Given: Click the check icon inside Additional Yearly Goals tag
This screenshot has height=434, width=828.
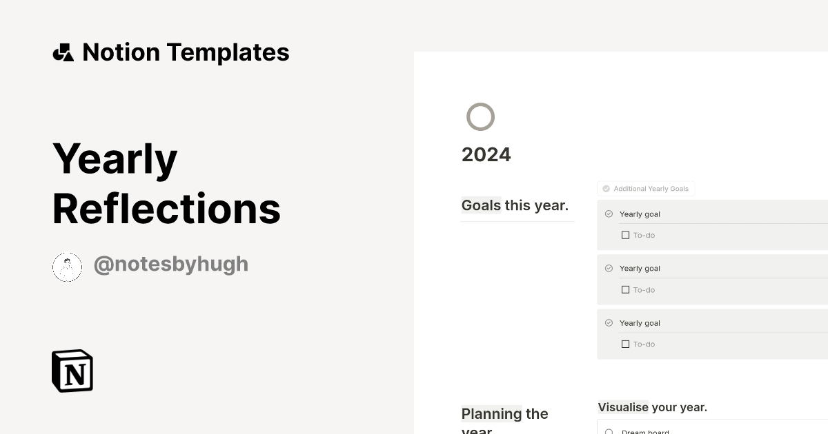Looking at the screenshot, I should tap(606, 188).
